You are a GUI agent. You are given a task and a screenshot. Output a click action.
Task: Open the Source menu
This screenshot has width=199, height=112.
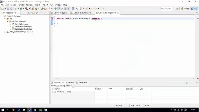click(x=13, y=5)
